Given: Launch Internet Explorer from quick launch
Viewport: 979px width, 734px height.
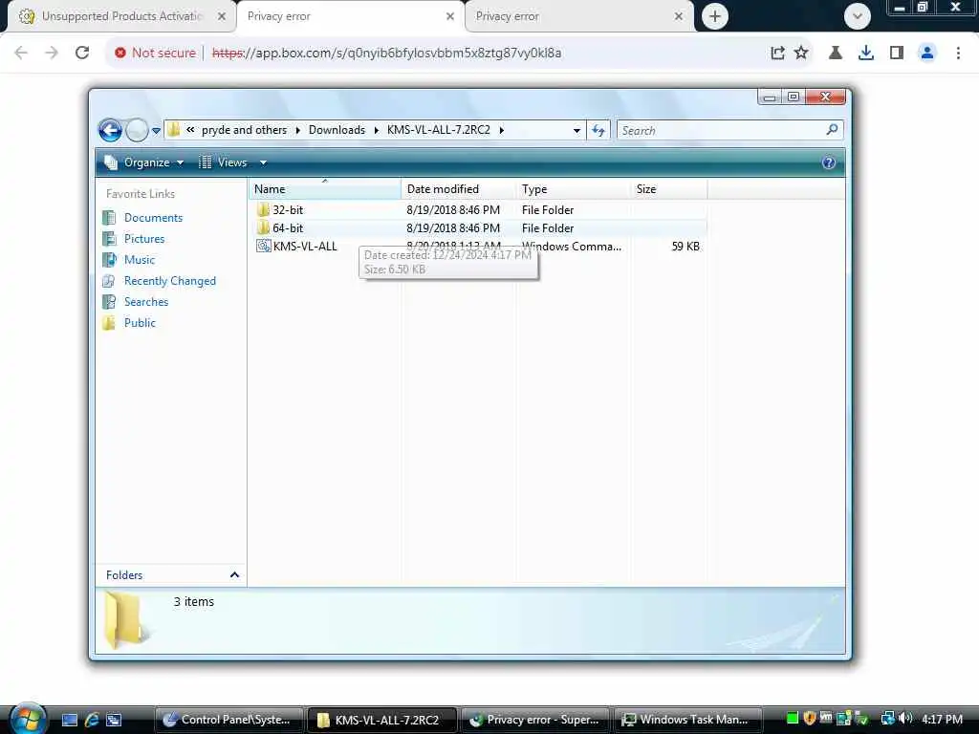Looking at the screenshot, I should (x=92, y=721).
